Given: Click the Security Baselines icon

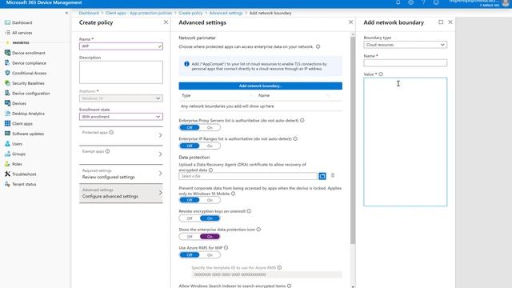Looking at the screenshot, I should pos(7,83).
